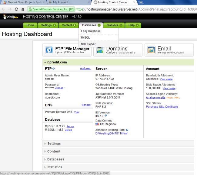Screen dimensions: 197x175
Task: Click the browser home icon
Action: tap(23, 9)
